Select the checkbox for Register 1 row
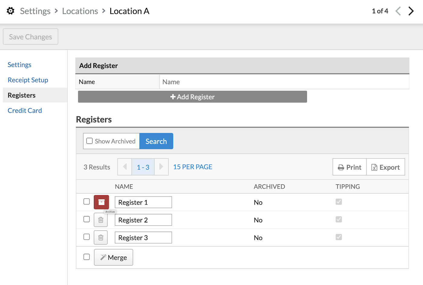The image size is (423, 285). [x=87, y=202]
